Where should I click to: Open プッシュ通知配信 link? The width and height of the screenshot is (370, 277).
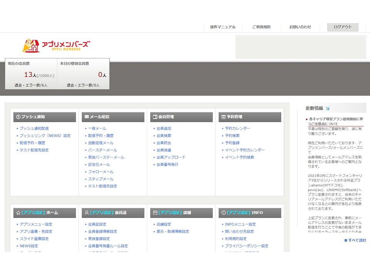click(34, 128)
